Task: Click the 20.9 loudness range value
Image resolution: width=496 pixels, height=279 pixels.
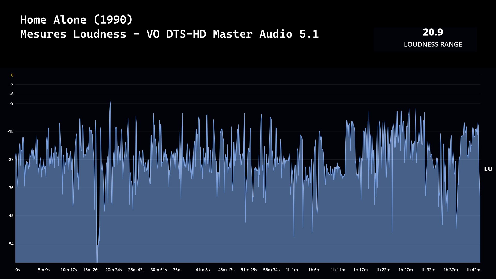Action: point(433,32)
